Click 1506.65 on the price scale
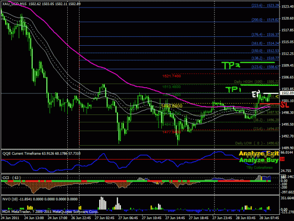 pyautogui.click(x=287, y=77)
